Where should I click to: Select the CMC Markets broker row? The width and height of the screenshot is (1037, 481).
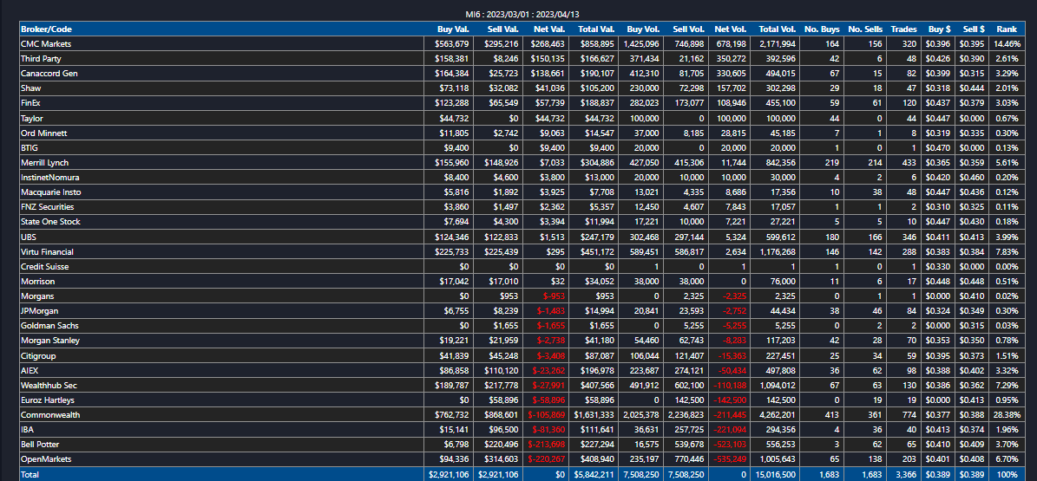click(x=521, y=43)
